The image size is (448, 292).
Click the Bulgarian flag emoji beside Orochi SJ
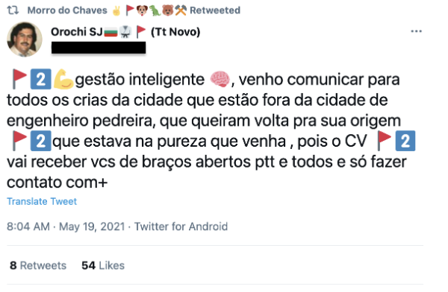pyautogui.click(x=111, y=32)
